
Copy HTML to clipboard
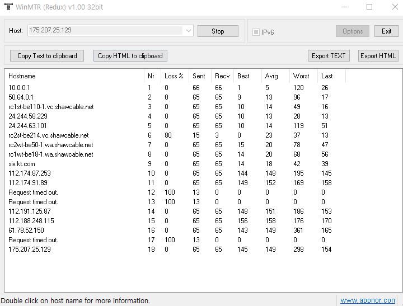click(130, 56)
